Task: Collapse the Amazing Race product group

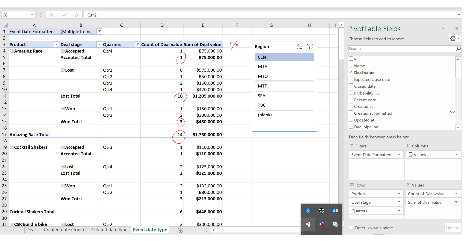Action: click(12, 51)
